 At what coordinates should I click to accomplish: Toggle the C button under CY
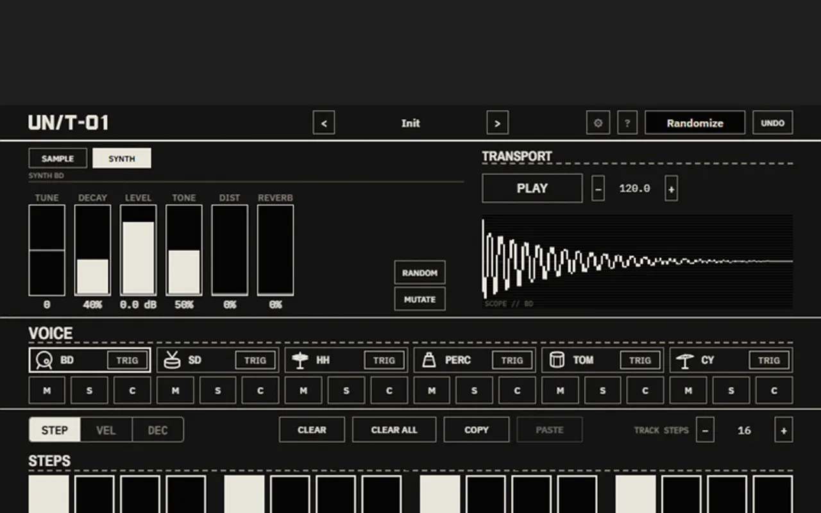(774, 391)
